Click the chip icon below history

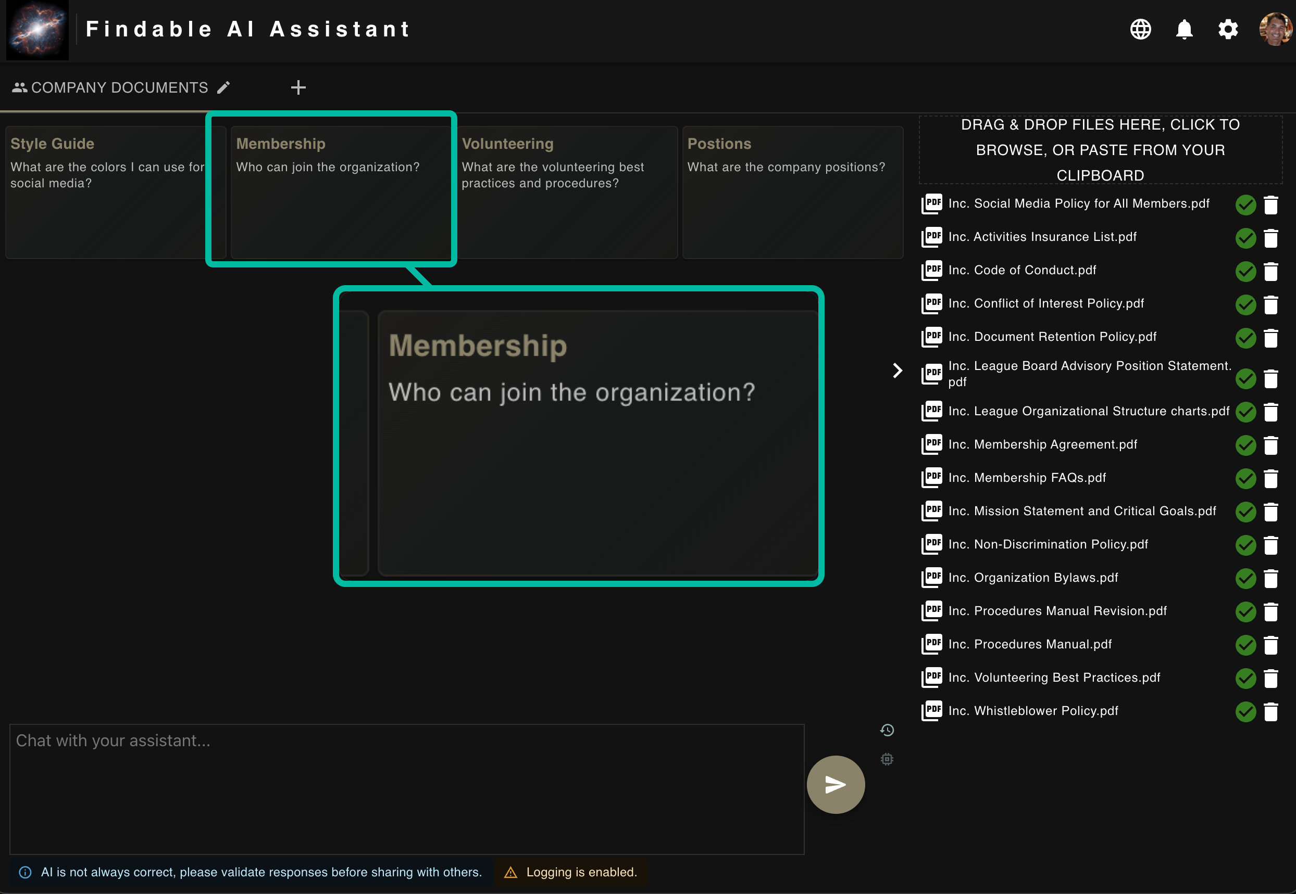(887, 759)
